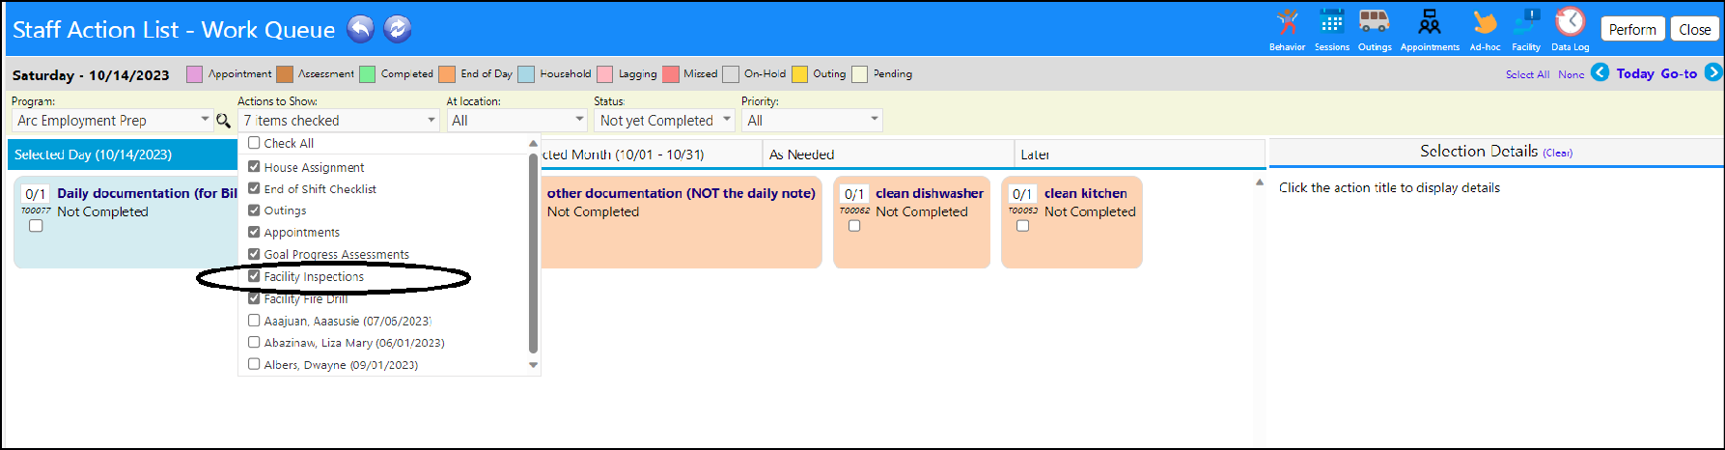Screen dimensions: 1725x450
Task: Click the Select All link
Action: (1527, 74)
